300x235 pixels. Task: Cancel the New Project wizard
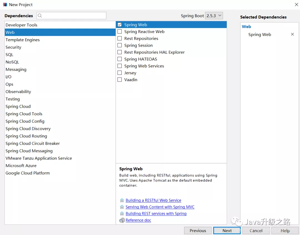(x=256, y=231)
